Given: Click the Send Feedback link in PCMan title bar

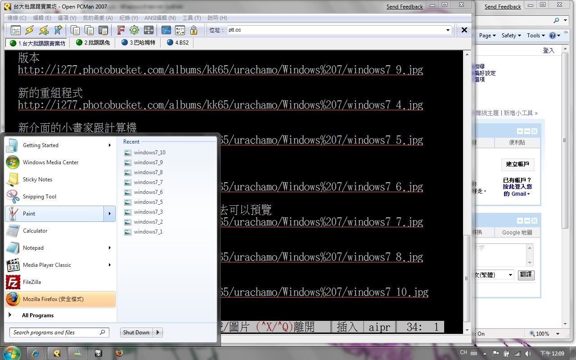Looking at the screenshot, I should 405,7.
